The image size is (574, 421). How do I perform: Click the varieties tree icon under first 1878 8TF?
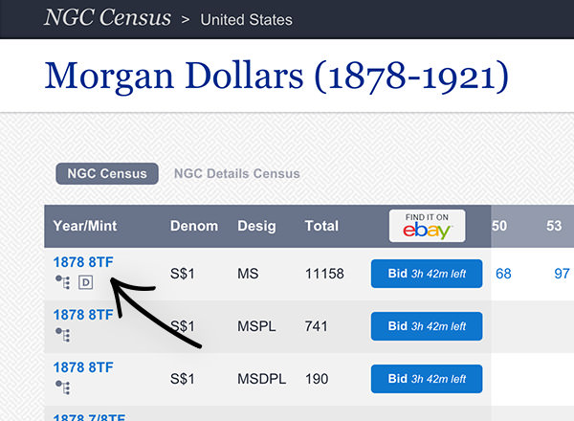pos(62,281)
